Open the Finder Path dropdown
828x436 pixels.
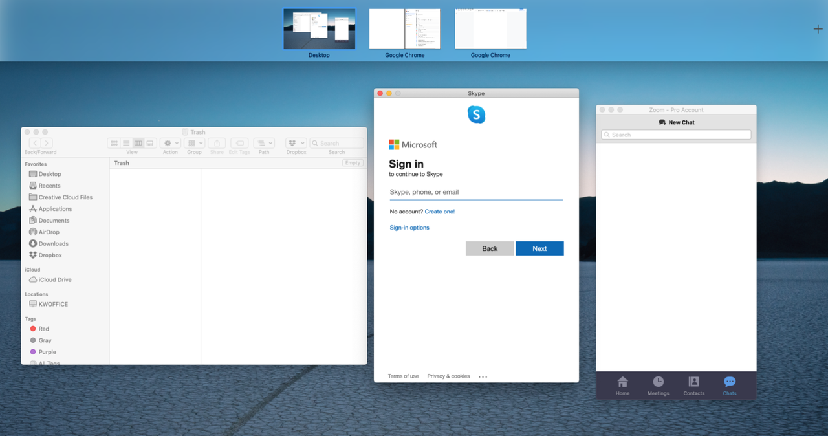click(x=264, y=143)
